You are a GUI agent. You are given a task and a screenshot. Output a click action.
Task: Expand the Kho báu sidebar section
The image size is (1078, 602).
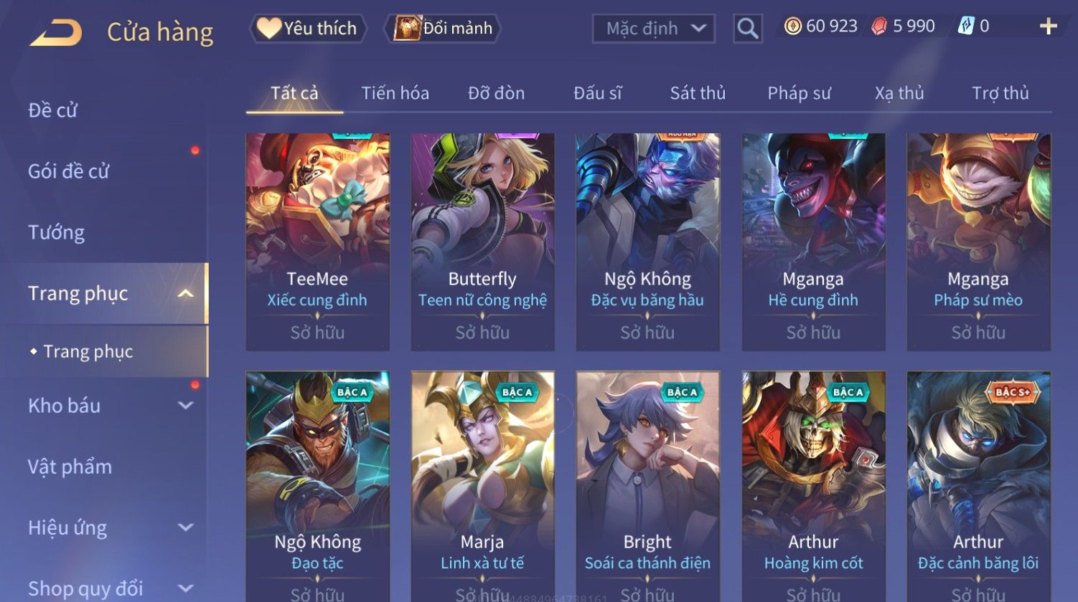[185, 406]
